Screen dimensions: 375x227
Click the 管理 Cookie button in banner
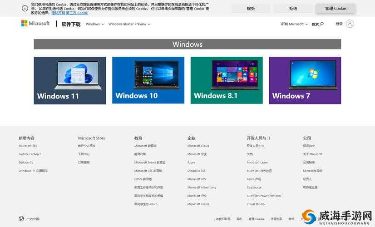click(x=336, y=8)
